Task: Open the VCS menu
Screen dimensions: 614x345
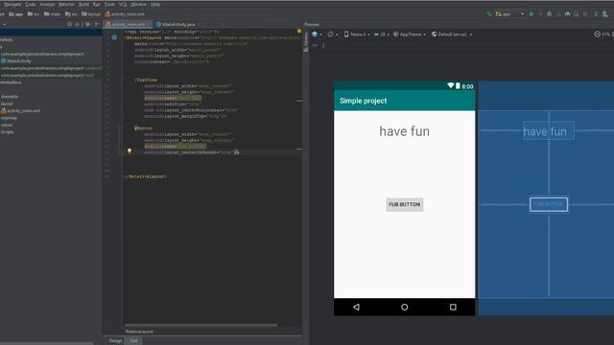Action: pos(123,4)
